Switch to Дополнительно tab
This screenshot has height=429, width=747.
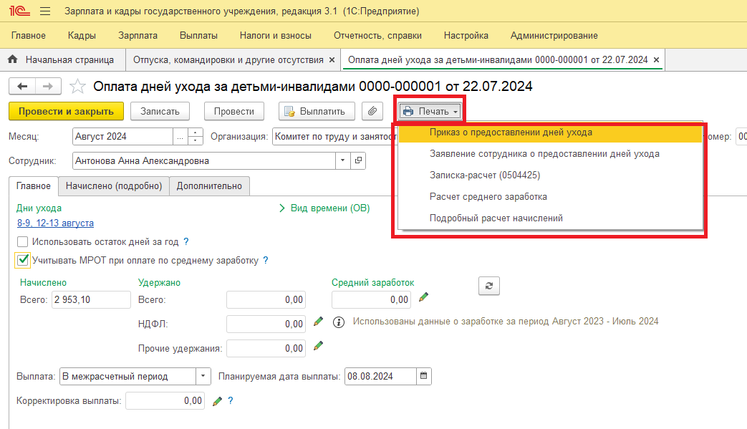tap(209, 186)
